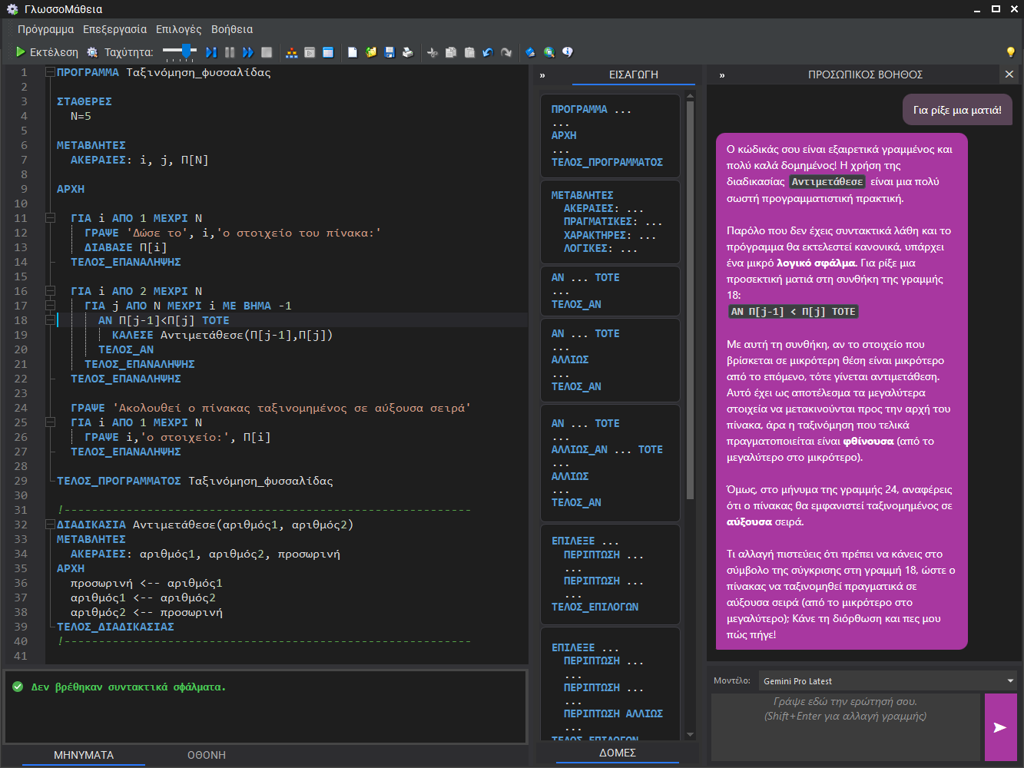
Task: Click the globe search toolbar icon
Action: [x=549, y=52]
